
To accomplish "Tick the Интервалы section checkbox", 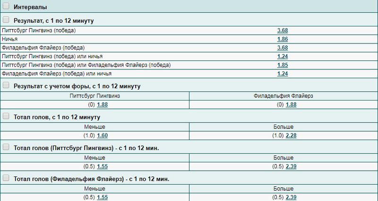I will [x=6, y=6].
